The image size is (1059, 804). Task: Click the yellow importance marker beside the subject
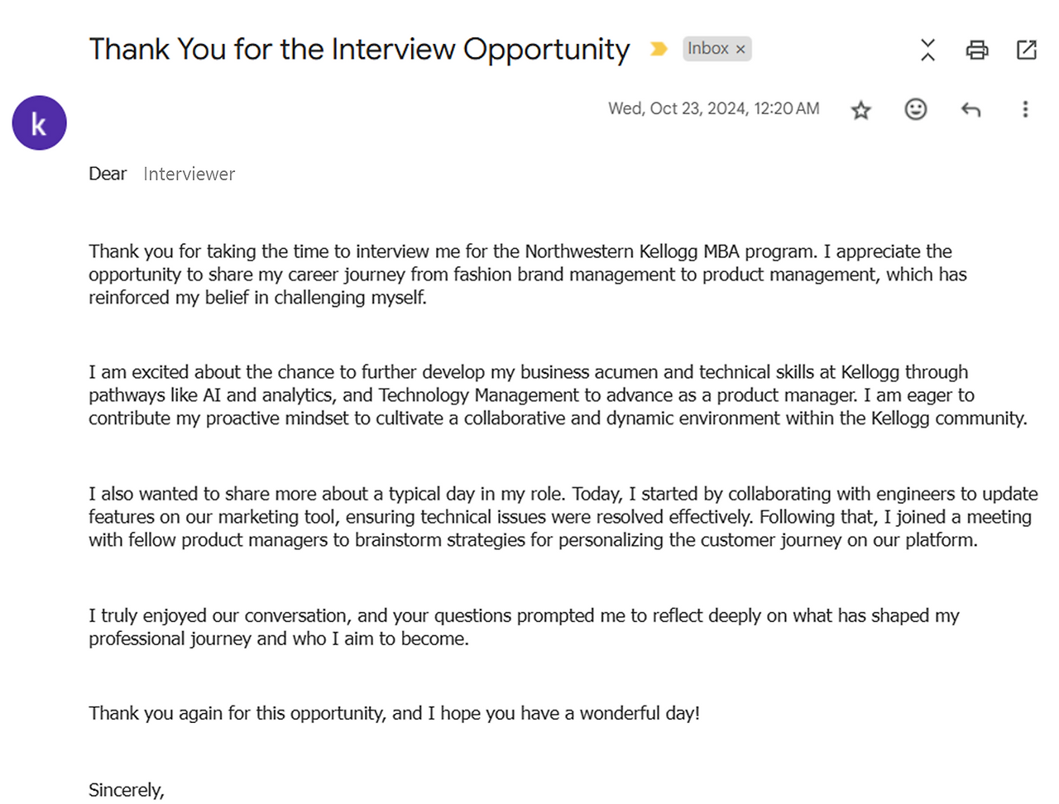pos(658,49)
